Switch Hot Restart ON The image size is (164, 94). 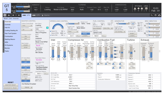point(26,79)
